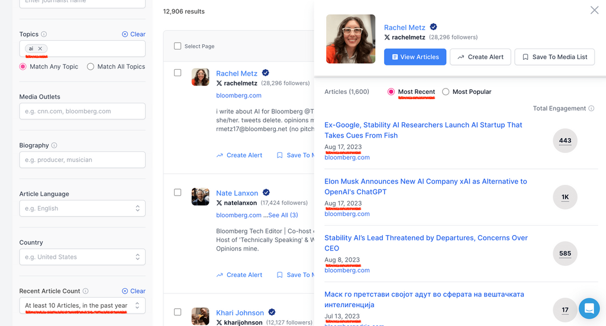Click the Total Engagement info icon
This screenshot has width=606, height=326.
pos(591,109)
